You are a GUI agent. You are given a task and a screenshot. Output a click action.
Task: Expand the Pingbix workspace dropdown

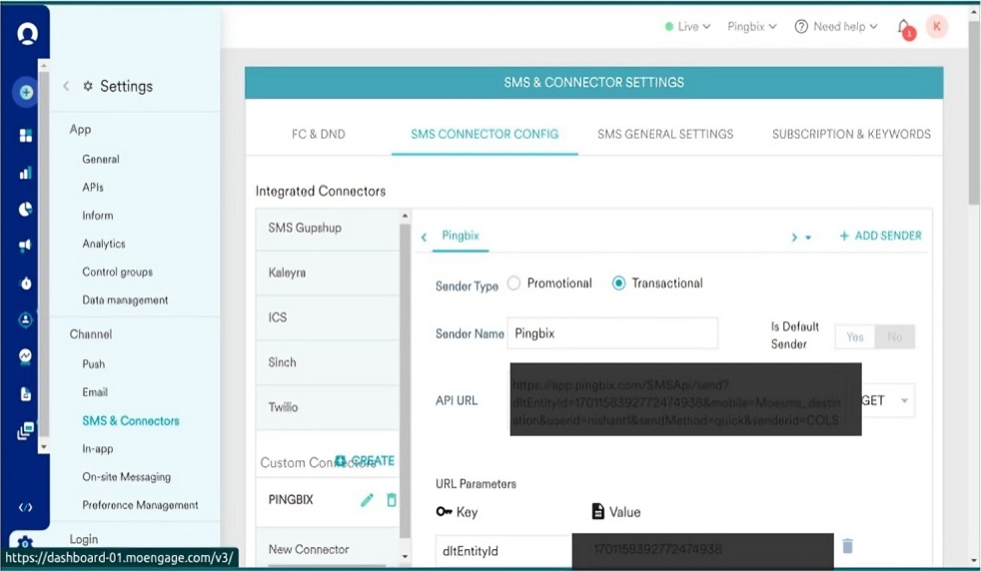[752, 27]
